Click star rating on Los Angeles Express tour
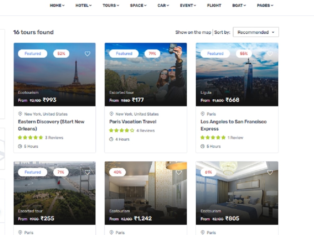 coord(213,138)
